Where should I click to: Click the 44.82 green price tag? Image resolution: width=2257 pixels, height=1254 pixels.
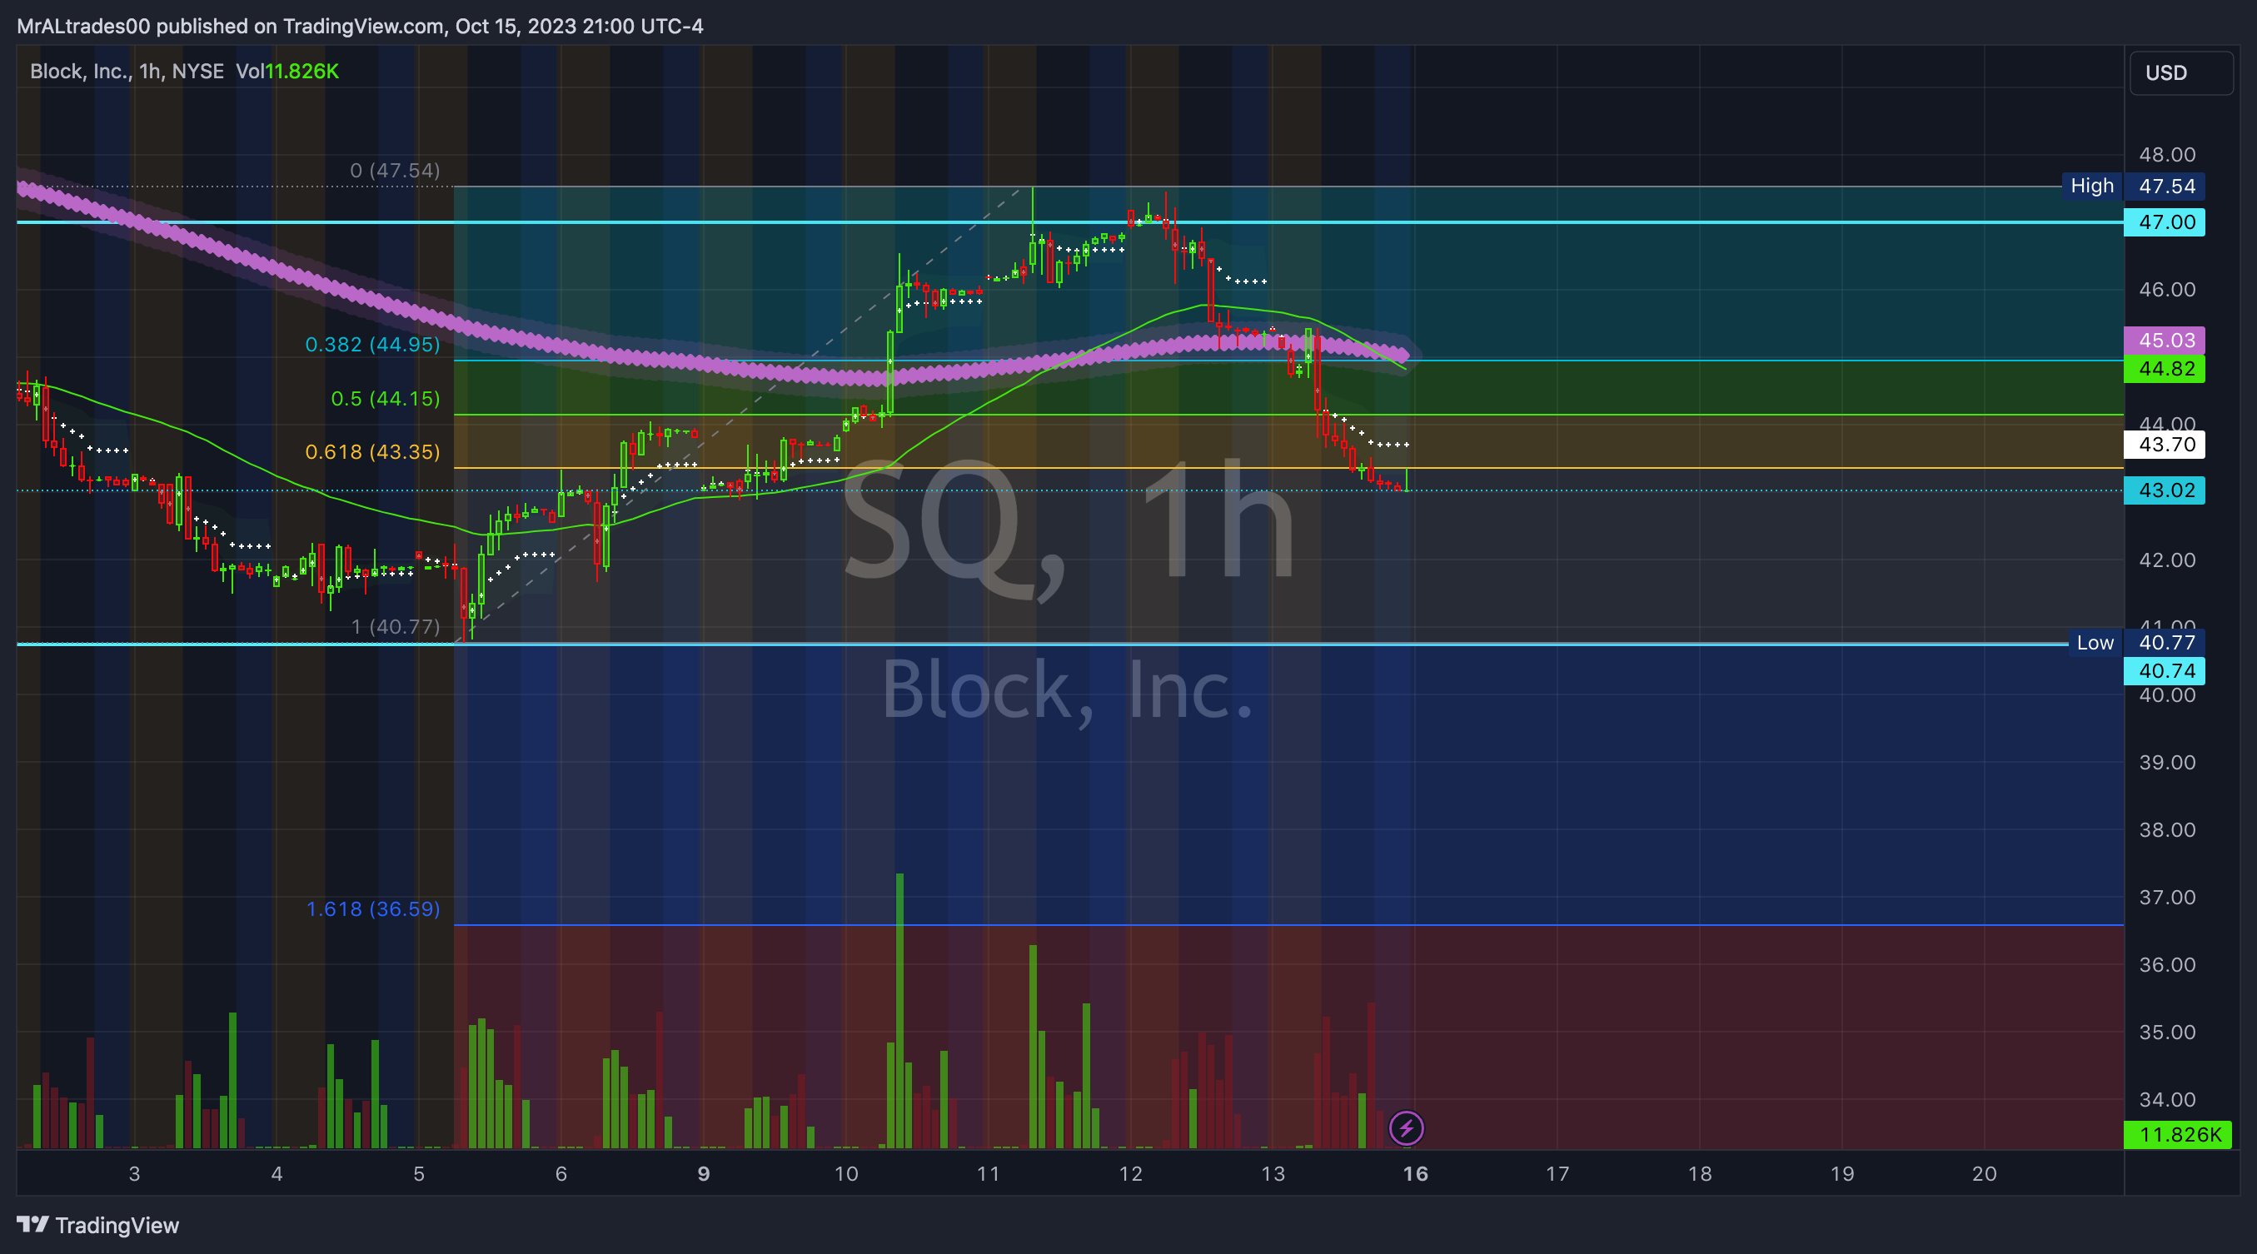[2165, 369]
